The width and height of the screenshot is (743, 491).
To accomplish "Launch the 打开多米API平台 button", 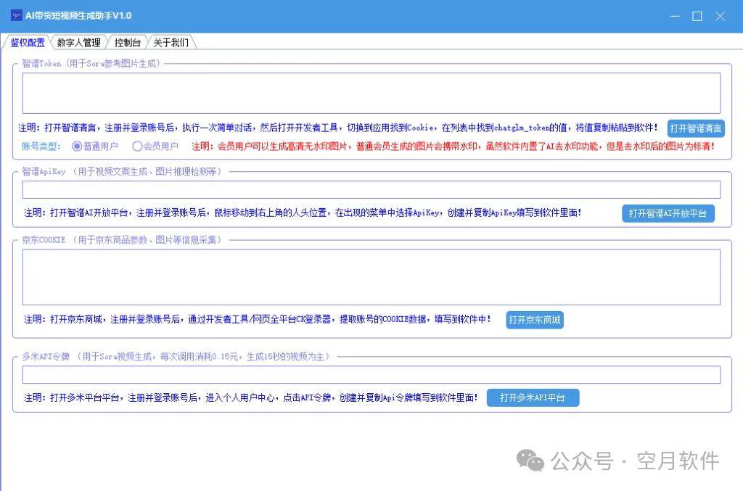I will coord(533,397).
